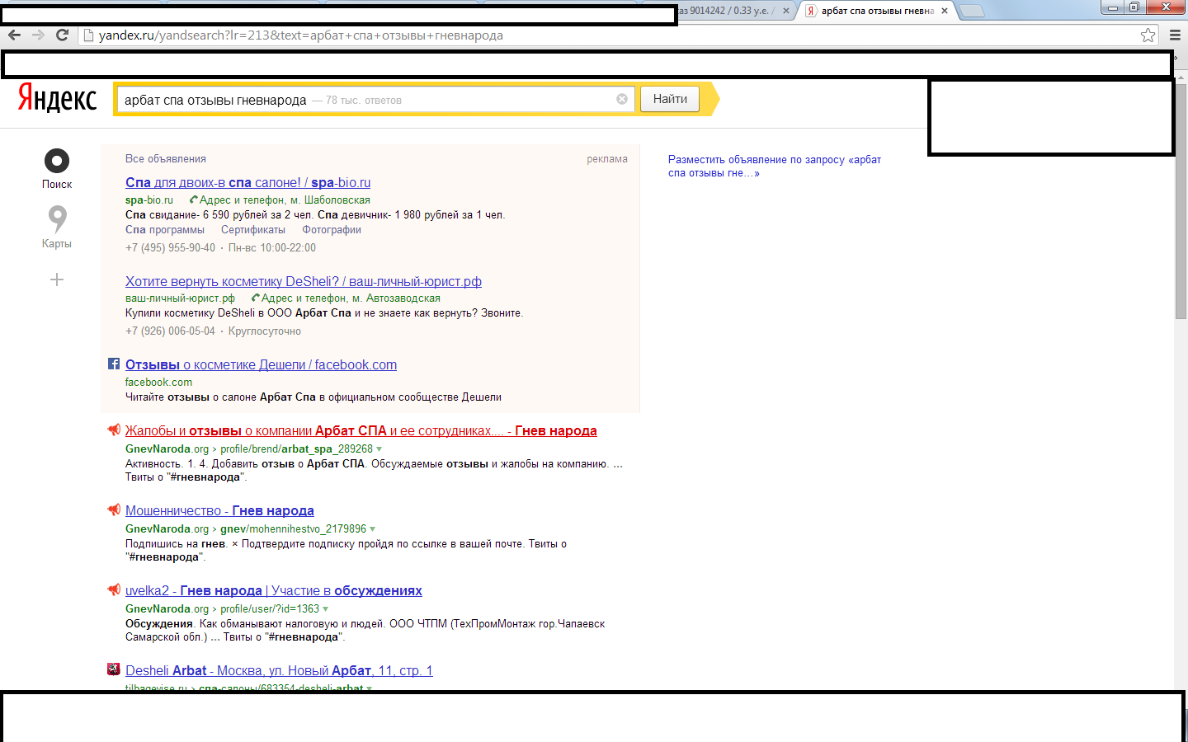Click Адрес и телефон, м. Автозаводская
The height and width of the screenshot is (742, 1188).
[x=351, y=298]
